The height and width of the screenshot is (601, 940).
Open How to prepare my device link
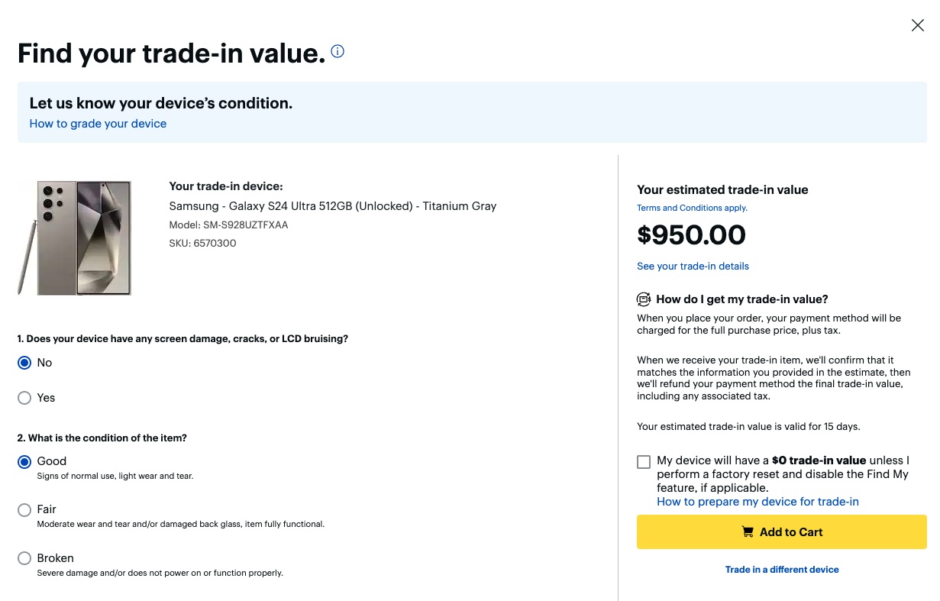tap(757, 502)
